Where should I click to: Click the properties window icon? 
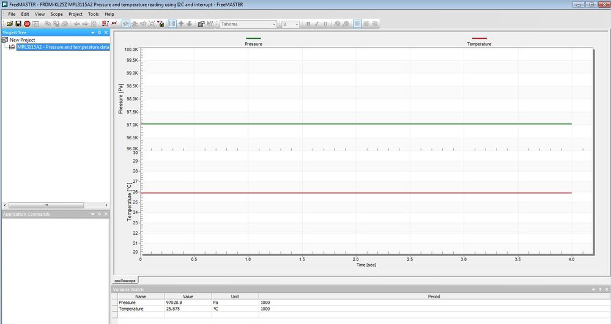click(201, 24)
